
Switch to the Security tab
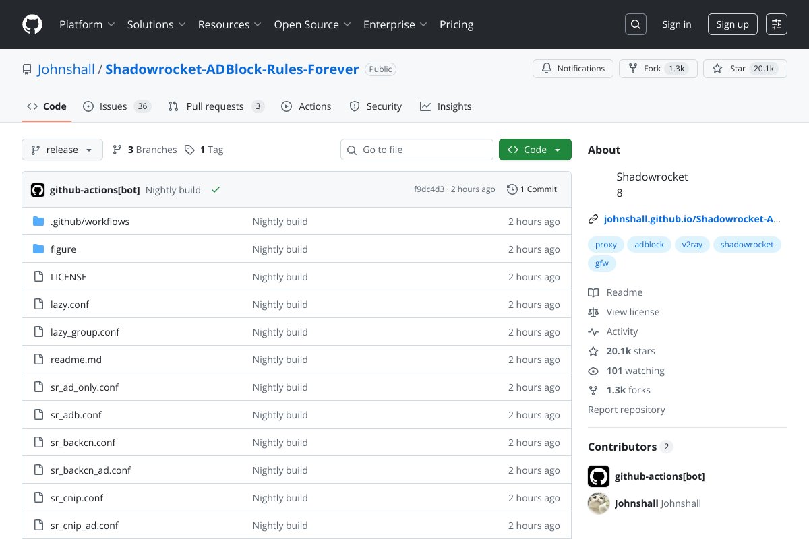pos(376,106)
